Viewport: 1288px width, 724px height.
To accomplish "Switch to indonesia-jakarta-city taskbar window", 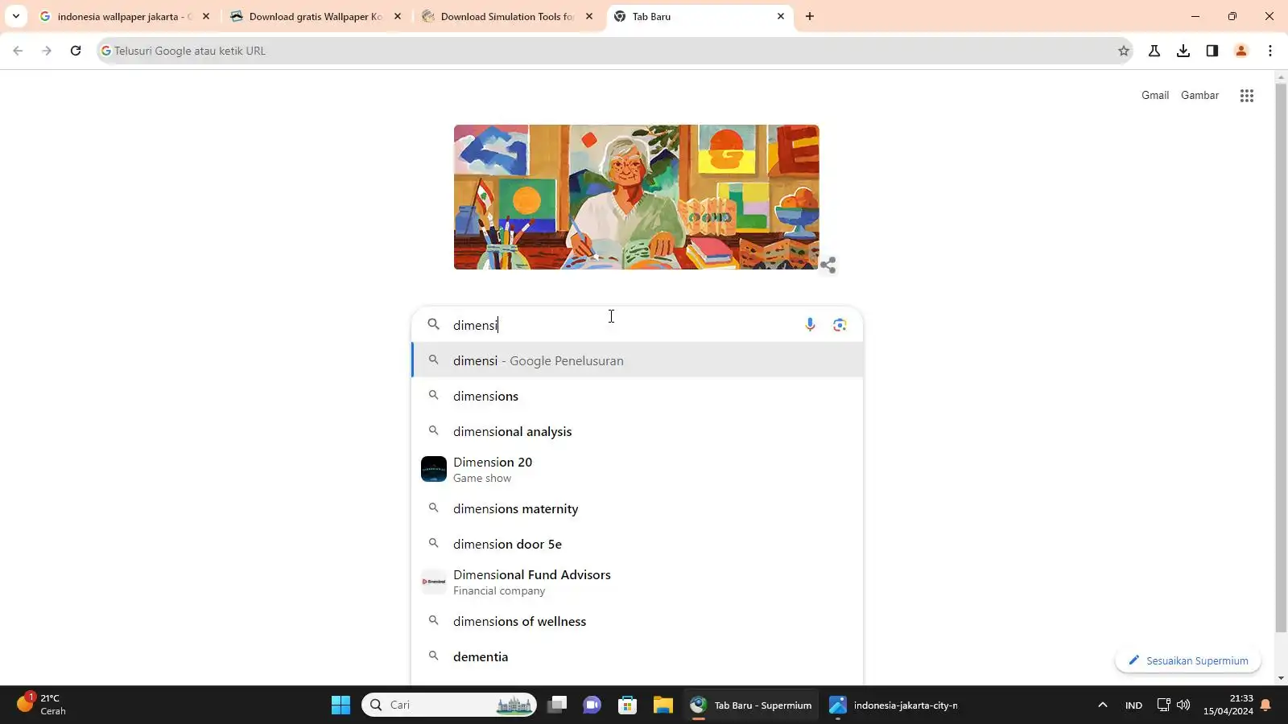I will 894,705.
